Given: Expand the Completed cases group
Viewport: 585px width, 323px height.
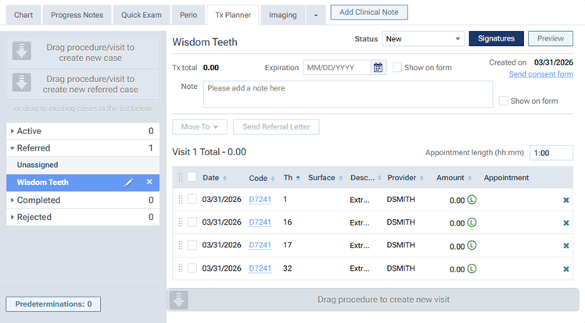Looking at the screenshot, I should [13, 201].
